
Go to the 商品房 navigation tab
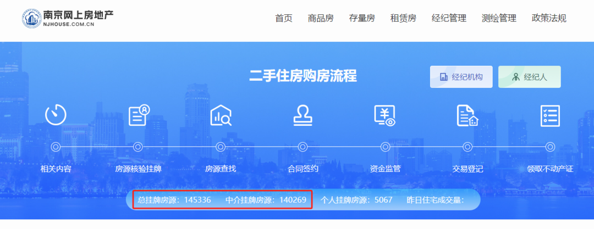321,18
